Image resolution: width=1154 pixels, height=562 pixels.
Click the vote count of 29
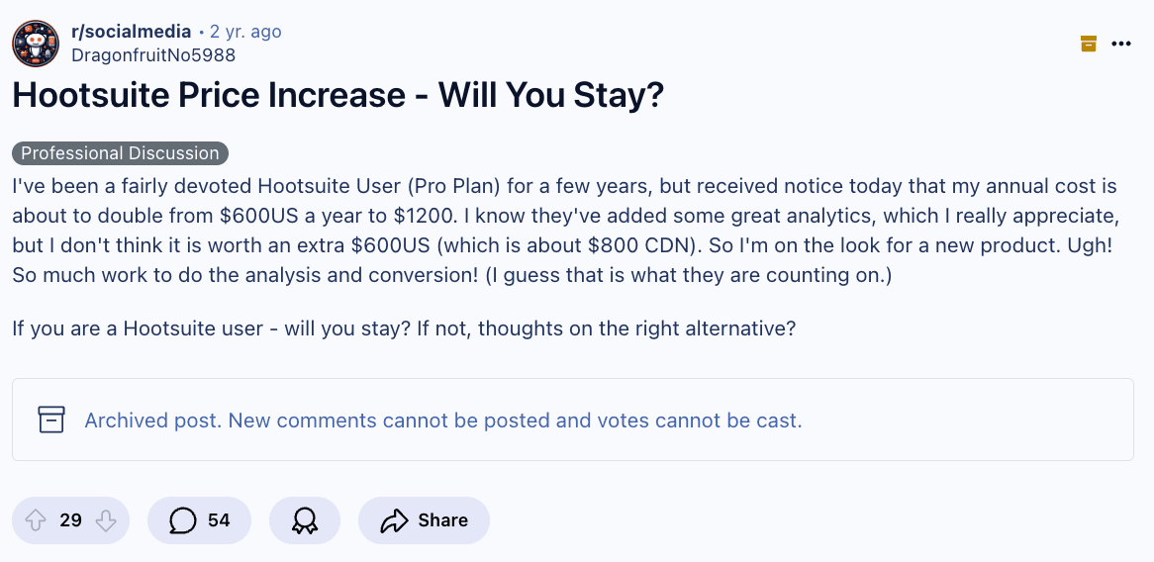coord(70,520)
